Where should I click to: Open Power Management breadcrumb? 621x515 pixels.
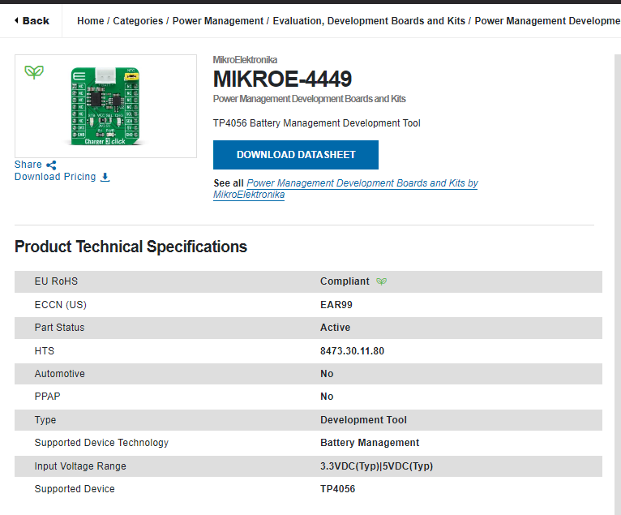pyautogui.click(x=218, y=20)
